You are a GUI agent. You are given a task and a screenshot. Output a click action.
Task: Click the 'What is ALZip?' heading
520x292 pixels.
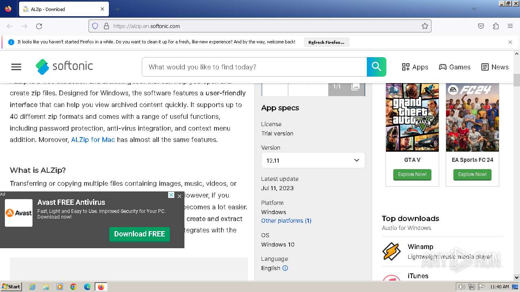pos(38,170)
